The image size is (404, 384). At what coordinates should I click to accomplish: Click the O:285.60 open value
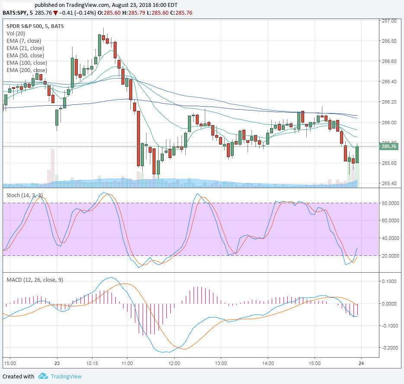[109, 13]
